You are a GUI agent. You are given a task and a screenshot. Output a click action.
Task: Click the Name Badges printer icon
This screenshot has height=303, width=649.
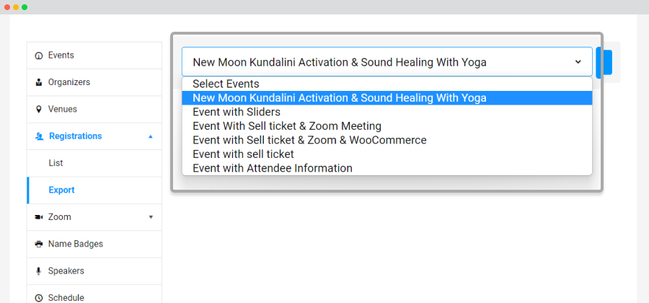(39, 245)
